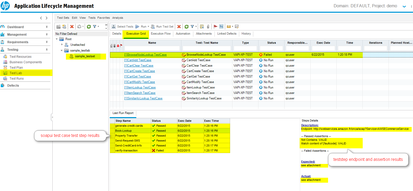Screen dimensions: 413x191
Task: Click the Name column filter field
Action: click(152, 48)
